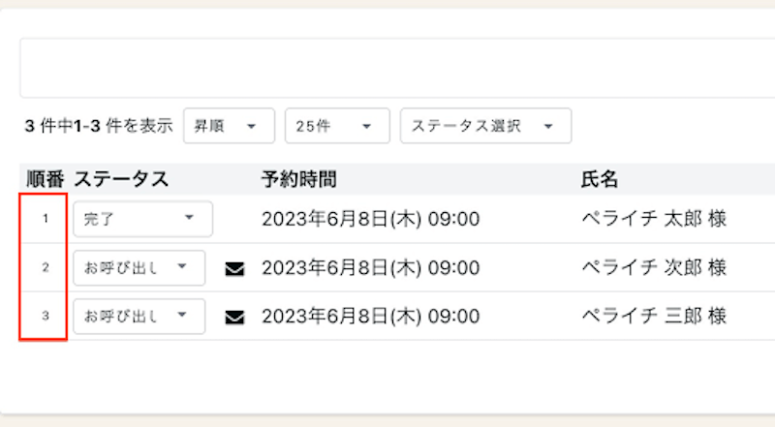This screenshot has width=775, height=427.
Task: Click reservation time in the first row
Action: click(x=370, y=219)
